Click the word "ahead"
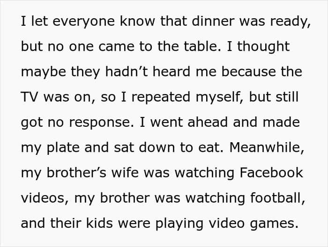The image size is (328, 247). [208, 122]
